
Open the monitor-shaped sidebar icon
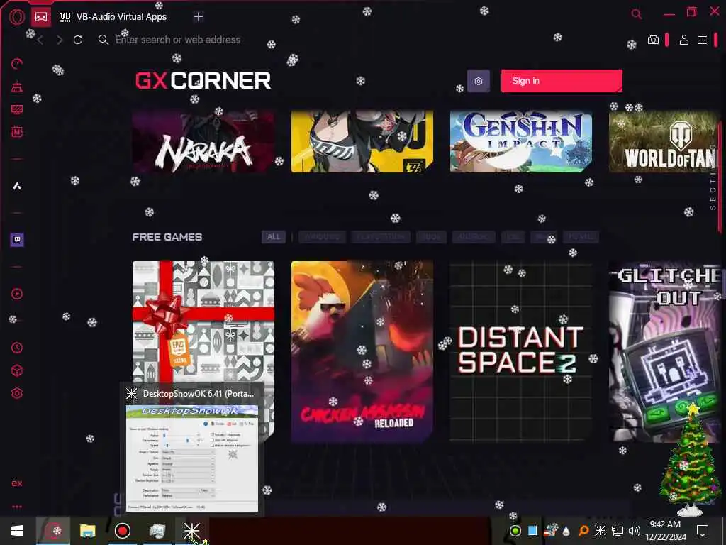pos(17,109)
